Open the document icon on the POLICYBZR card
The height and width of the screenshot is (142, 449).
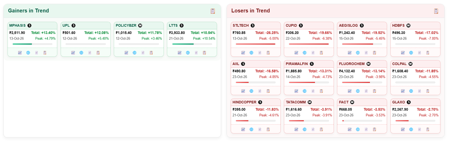click(143, 53)
